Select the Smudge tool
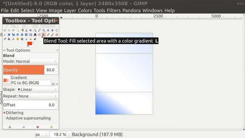 pyautogui.click(x=31, y=39)
